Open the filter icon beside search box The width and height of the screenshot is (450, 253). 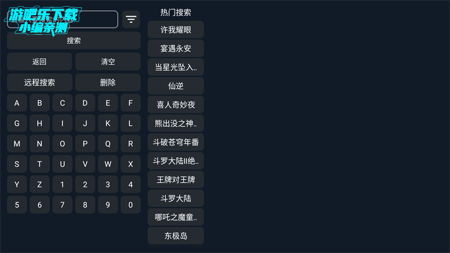tap(131, 20)
